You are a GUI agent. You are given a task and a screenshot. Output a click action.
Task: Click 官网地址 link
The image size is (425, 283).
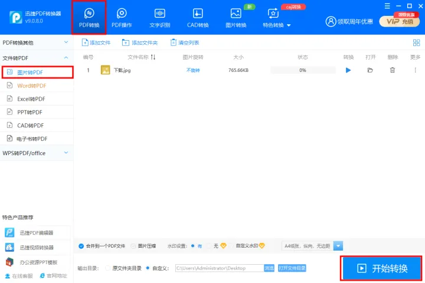point(53,276)
